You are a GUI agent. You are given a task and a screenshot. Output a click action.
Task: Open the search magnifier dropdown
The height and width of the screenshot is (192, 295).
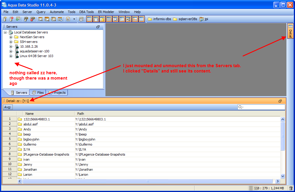point(241,107)
